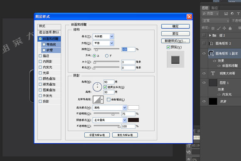This screenshot has height=161, width=241.
Task: Click the style preview square thumbnail
Action: click(175, 59)
